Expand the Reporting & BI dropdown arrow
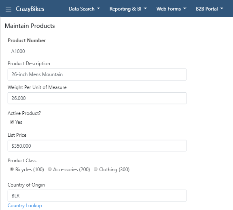This screenshot has height=210, width=233. click(x=145, y=8)
